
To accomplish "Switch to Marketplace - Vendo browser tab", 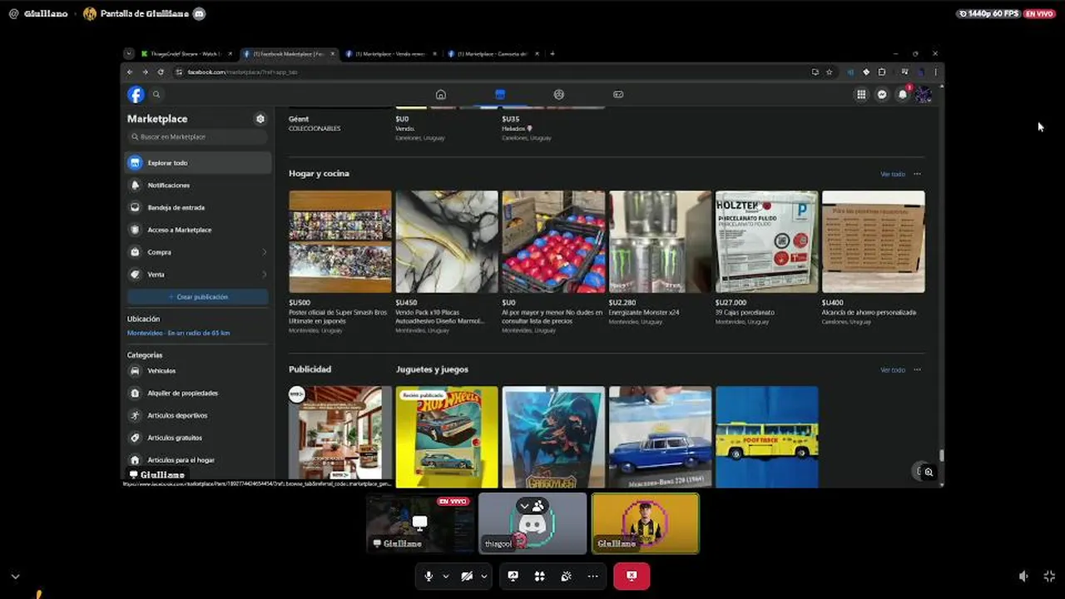I will [391, 54].
